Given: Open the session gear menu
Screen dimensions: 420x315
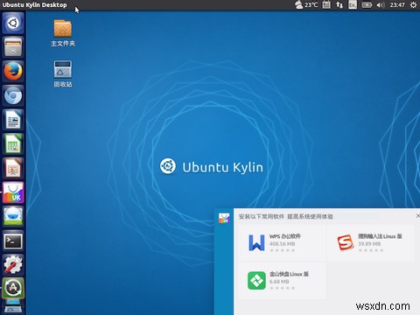Looking at the screenshot, I should [x=413, y=5].
